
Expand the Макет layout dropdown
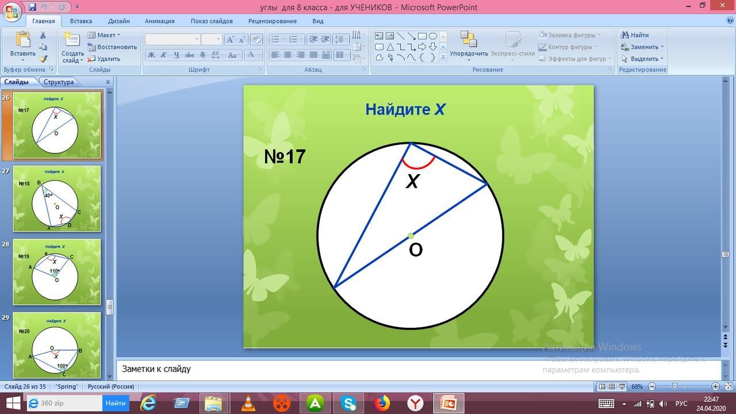(x=104, y=35)
